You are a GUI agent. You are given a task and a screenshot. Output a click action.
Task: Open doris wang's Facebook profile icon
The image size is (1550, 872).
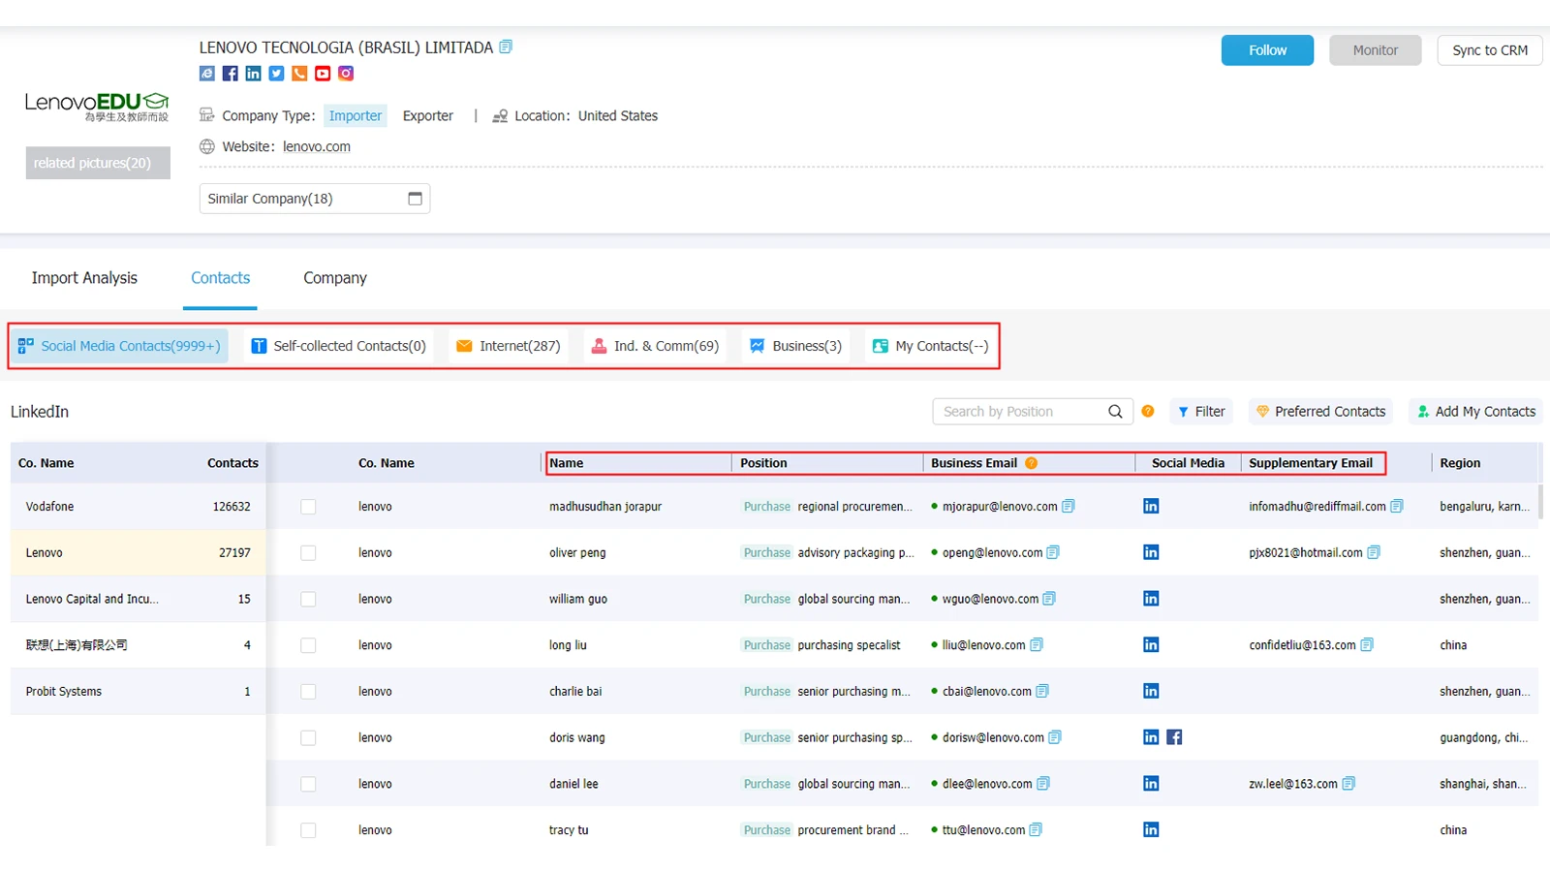[x=1174, y=737]
